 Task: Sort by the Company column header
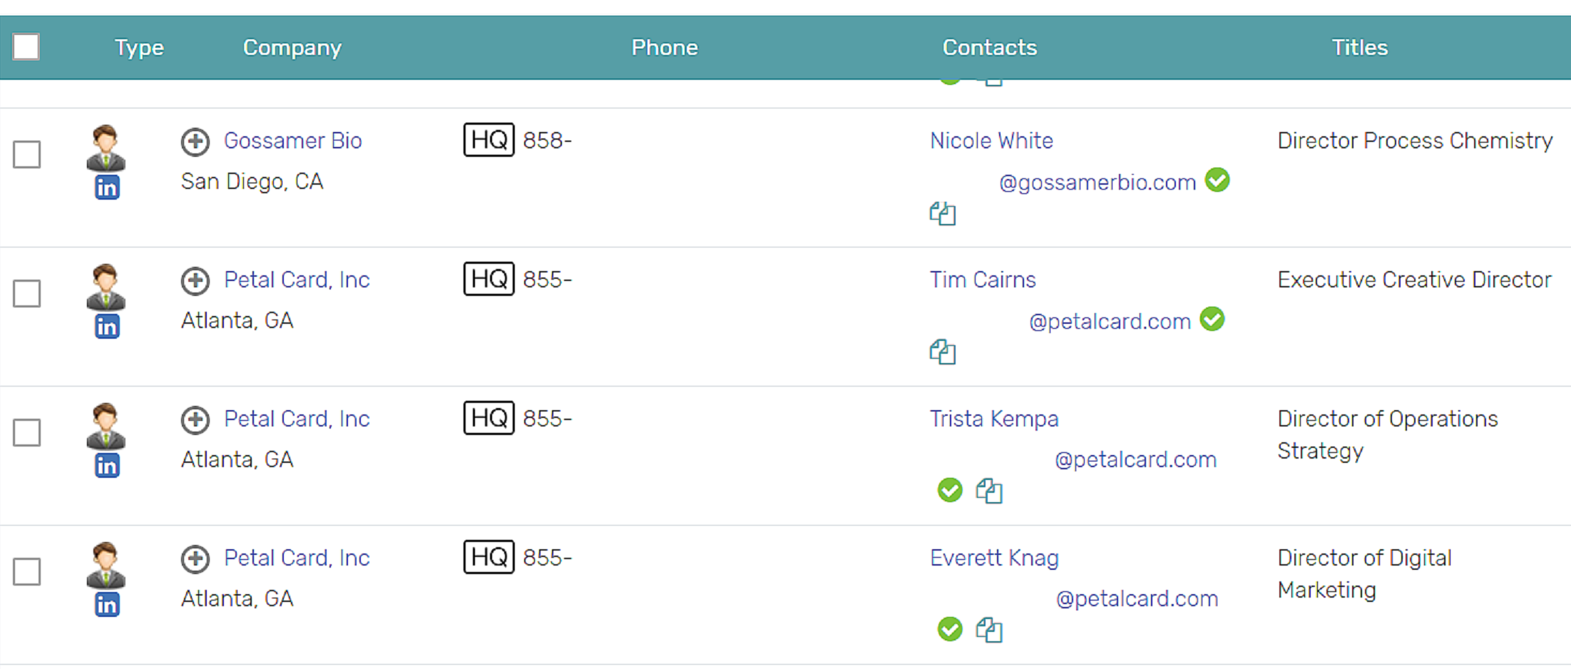click(292, 48)
